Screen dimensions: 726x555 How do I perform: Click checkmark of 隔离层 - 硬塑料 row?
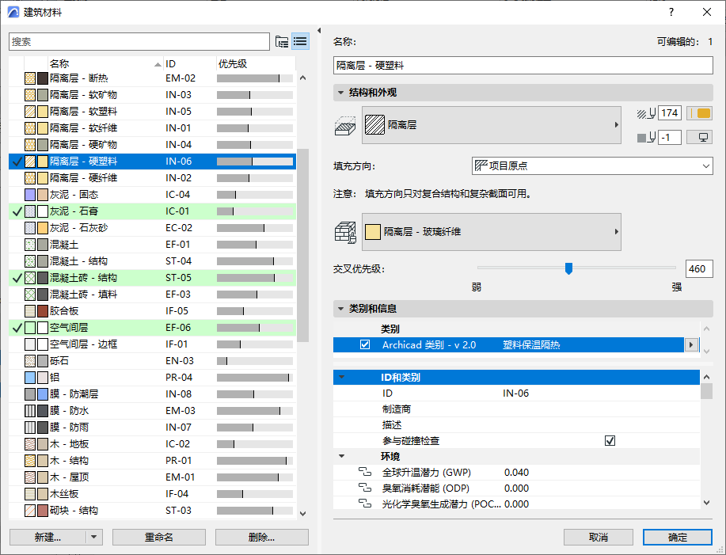(x=17, y=162)
